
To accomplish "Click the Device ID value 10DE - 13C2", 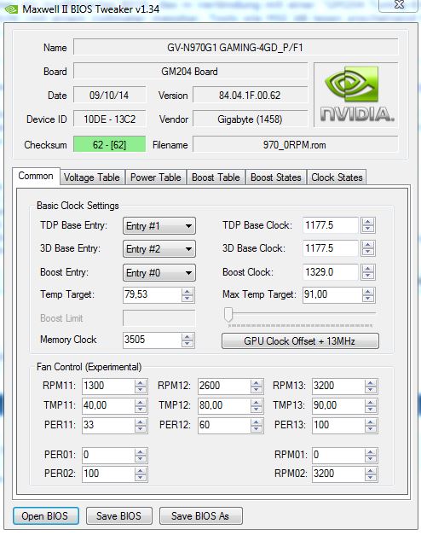I will coord(109,119).
